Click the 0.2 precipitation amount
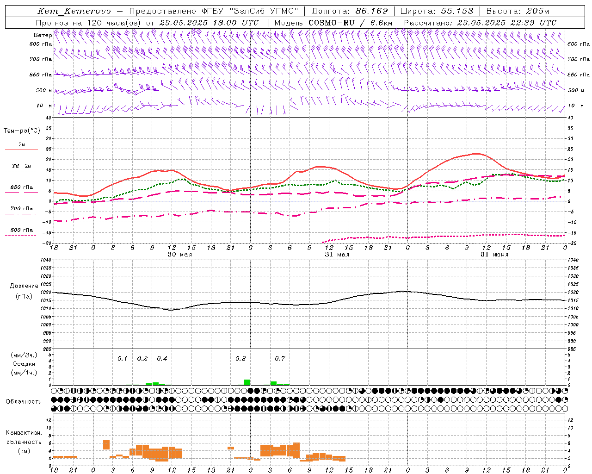 [x=142, y=359]
